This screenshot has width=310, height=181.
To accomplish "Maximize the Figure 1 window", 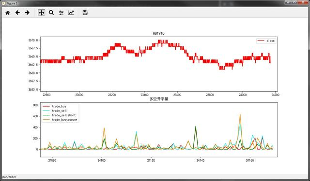I will click(294, 2).
